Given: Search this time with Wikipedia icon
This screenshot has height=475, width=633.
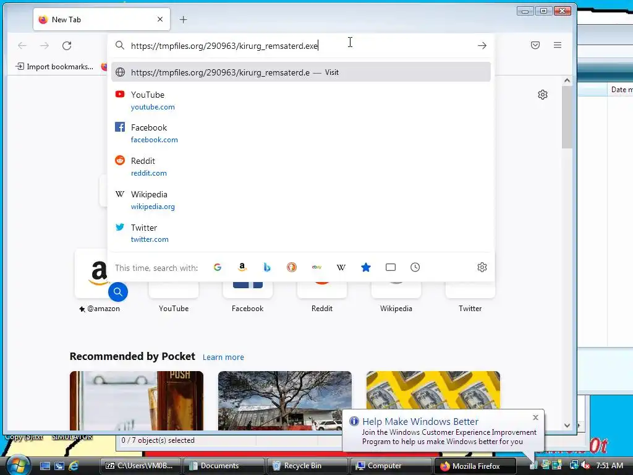Looking at the screenshot, I should (x=341, y=267).
